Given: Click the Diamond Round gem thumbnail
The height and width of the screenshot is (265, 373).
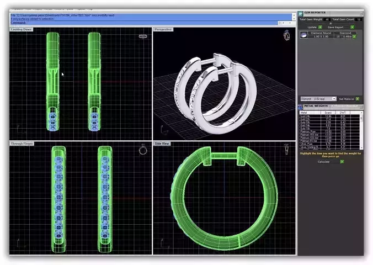Looking at the screenshot, I should (303, 35).
